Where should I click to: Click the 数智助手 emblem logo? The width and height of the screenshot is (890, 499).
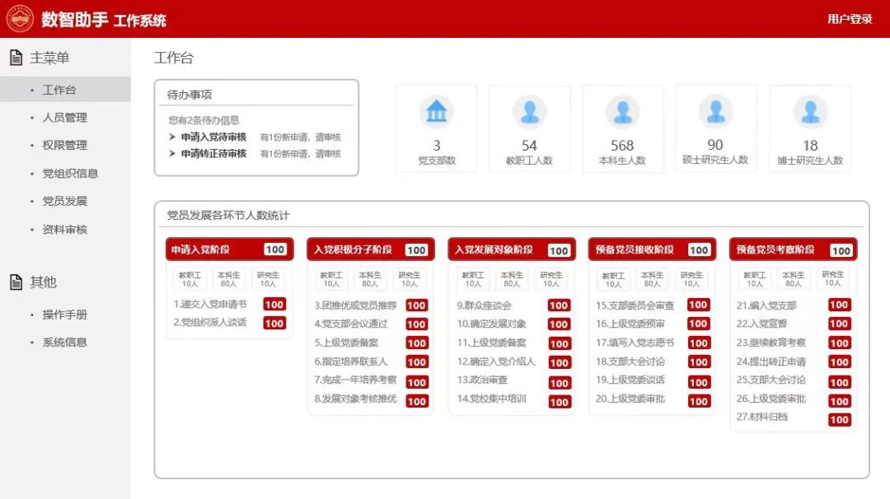(20, 19)
